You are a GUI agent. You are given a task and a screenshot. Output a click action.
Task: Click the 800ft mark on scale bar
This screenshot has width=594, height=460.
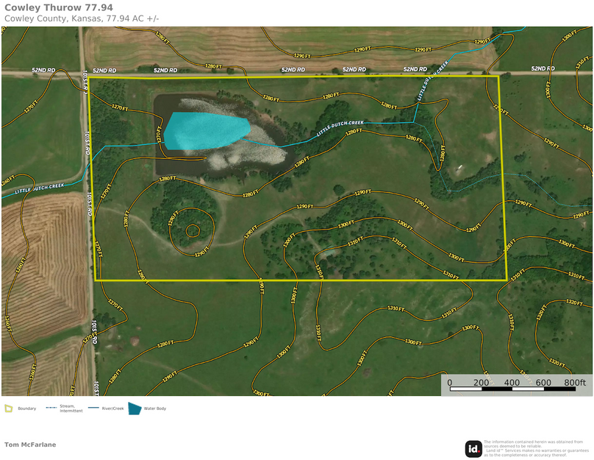[574, 382]
